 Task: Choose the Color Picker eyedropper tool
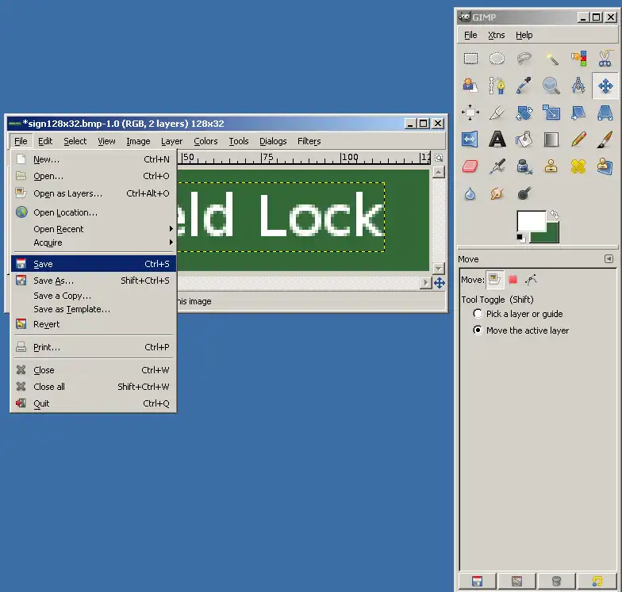point(524,86)
